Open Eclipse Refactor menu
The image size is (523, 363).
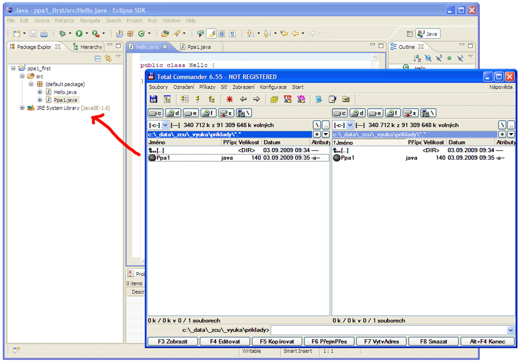point(65,21)
